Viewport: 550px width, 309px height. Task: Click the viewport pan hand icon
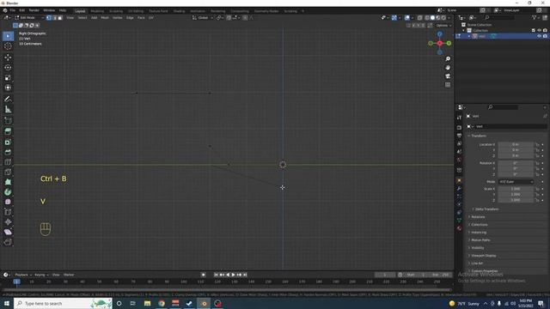(448, 68)
